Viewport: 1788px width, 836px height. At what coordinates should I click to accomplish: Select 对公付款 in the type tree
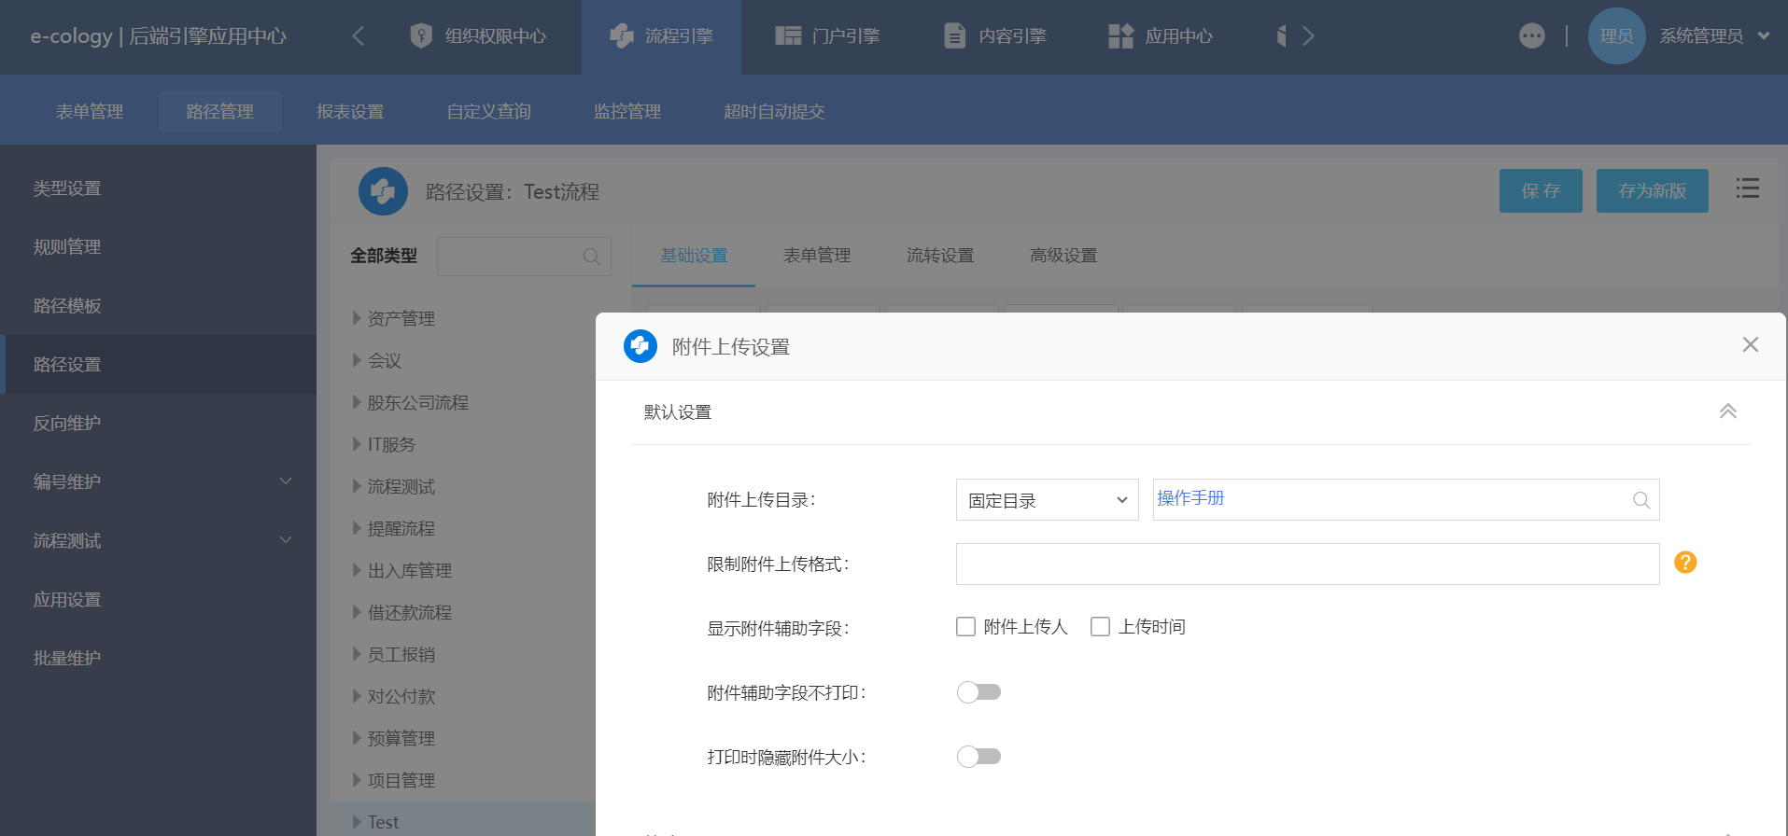pyautogui.click(x=401, y=696)
